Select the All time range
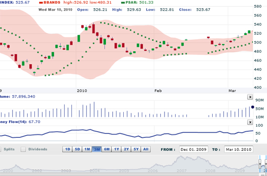The width and height of the screenshot is (267, 176). point(146,149)
